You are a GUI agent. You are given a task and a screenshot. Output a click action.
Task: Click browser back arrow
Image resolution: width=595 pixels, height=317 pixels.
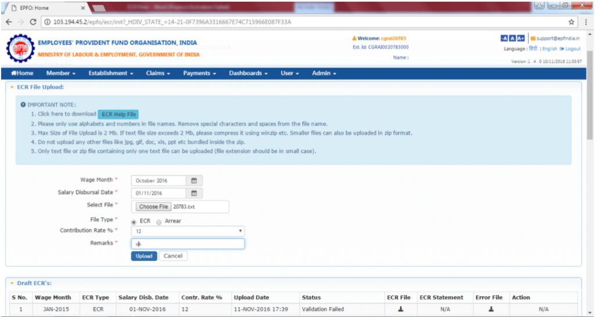pos(9,22)
